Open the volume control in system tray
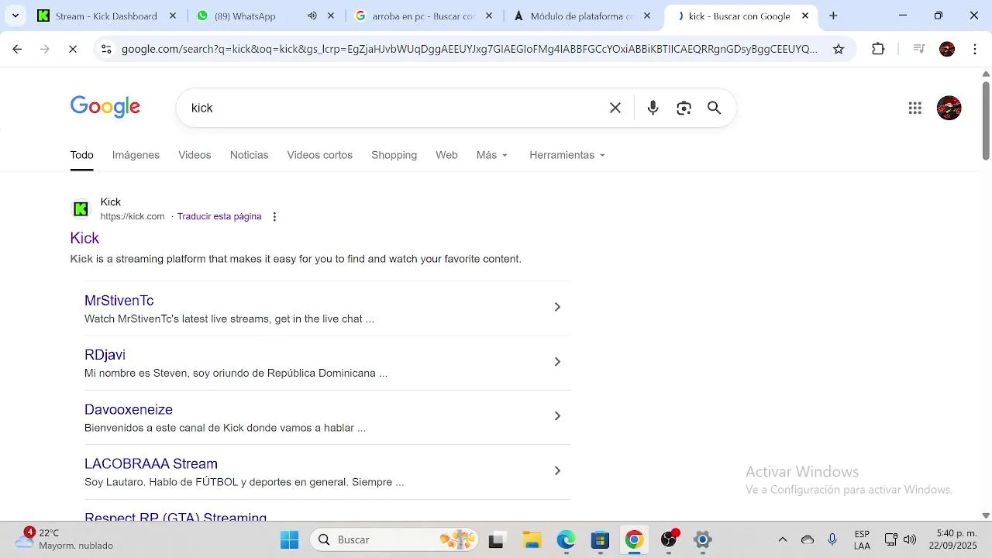 tap(910, 539)
